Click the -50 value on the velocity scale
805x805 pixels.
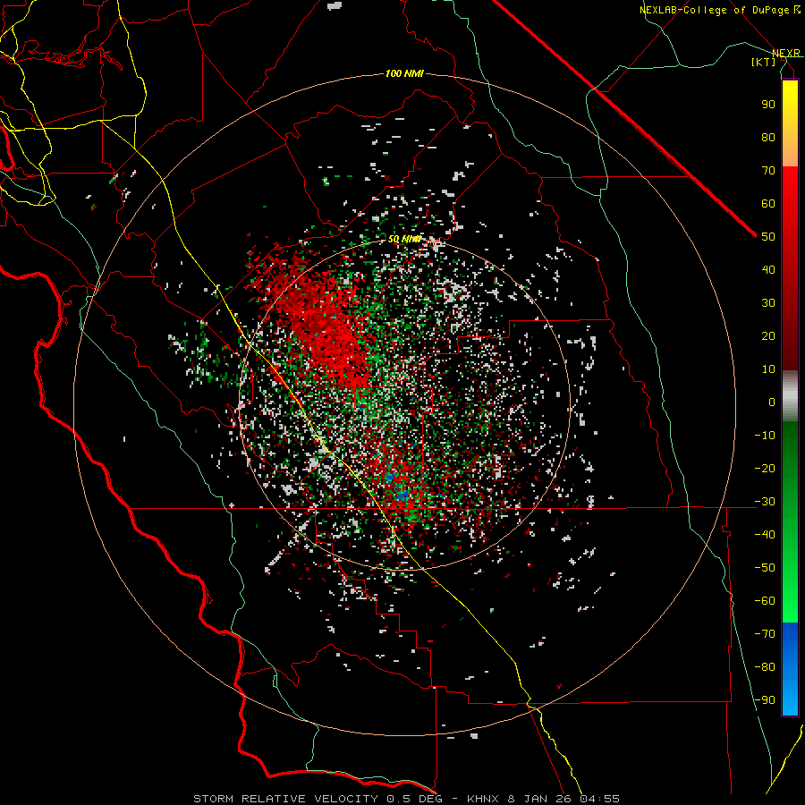(x=765, y=568)
